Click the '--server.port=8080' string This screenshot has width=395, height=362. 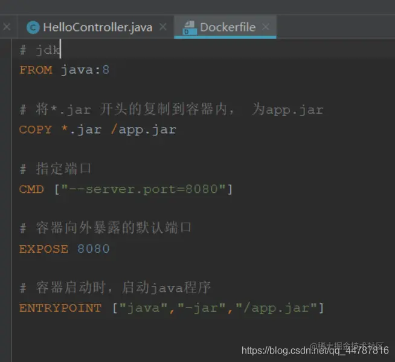coord(143,189)
